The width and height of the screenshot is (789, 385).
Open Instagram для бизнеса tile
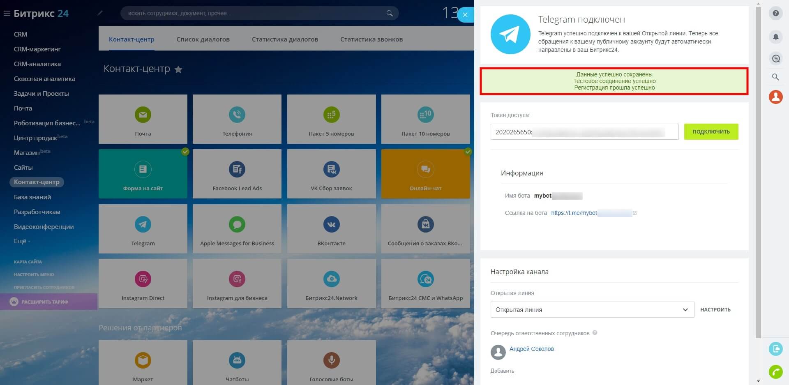[x=237, y=284]
